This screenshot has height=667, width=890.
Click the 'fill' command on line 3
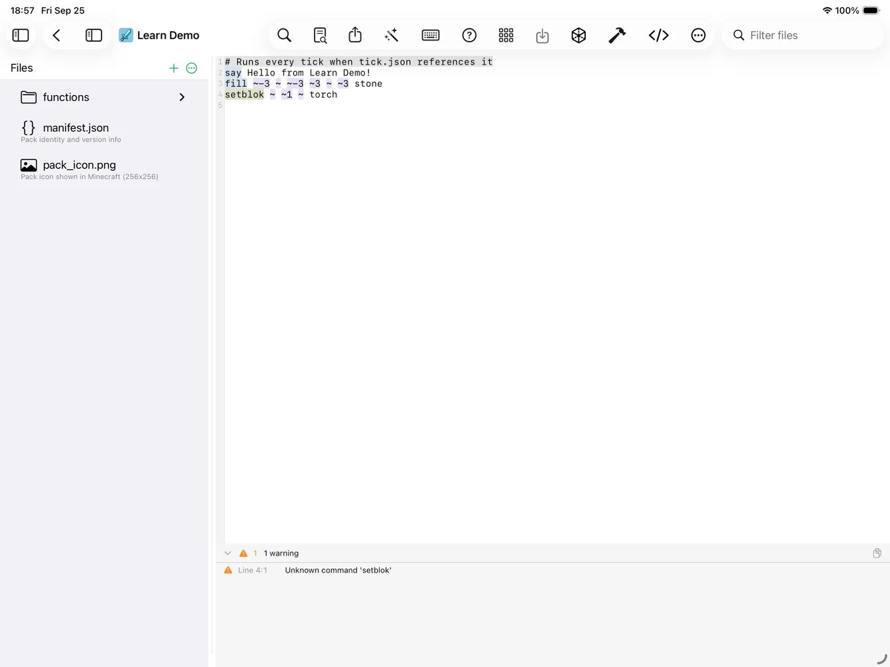tap(236, 83)
